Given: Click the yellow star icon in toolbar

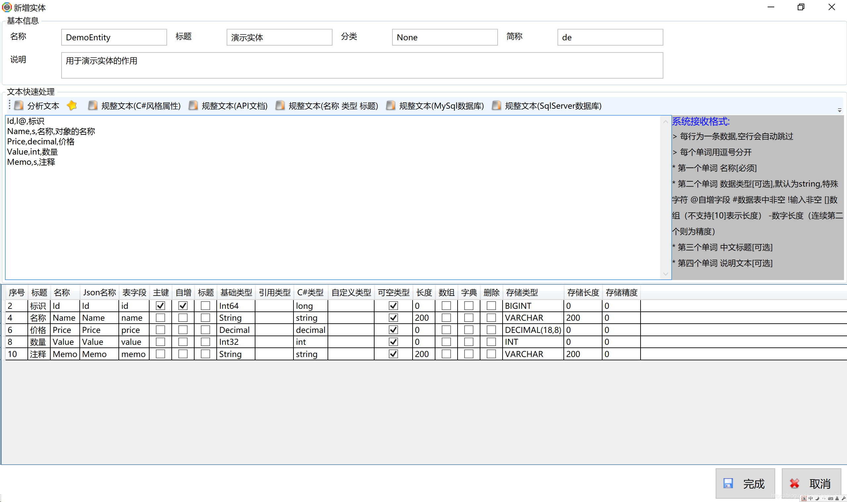Looking at the screenshot, I should tap(72, 106).
